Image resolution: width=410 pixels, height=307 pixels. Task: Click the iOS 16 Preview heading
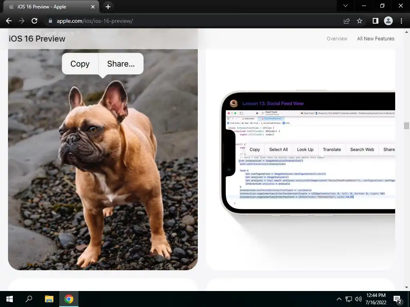(37, 39)
